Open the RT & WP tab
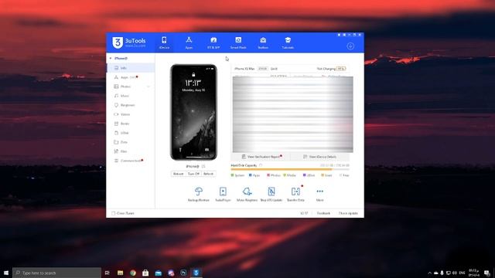The height and width of the screenshot is (278, 495). point(213,43)
